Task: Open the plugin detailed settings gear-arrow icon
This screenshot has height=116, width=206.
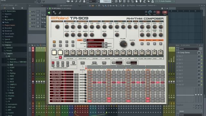Action: coord(54,13)
